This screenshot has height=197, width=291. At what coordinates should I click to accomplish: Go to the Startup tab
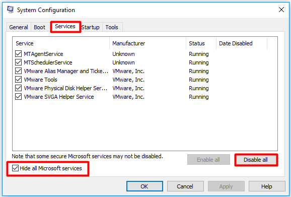(91, 27)
